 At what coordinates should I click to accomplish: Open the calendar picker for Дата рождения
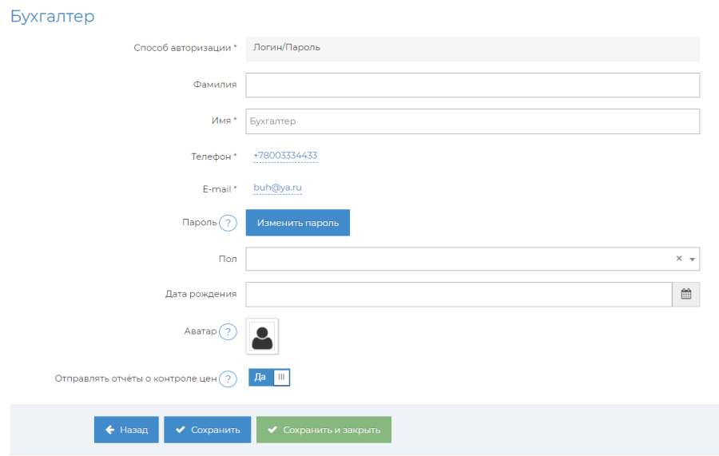tap(685, 294)
